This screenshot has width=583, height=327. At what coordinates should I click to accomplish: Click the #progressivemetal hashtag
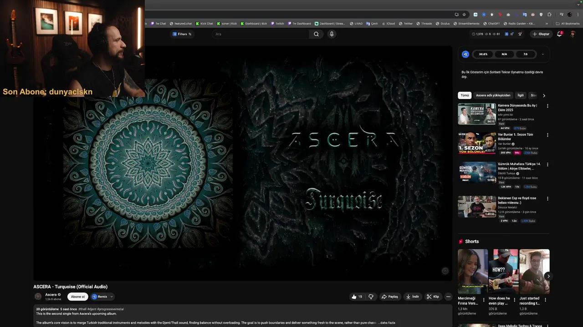point(110,309)
